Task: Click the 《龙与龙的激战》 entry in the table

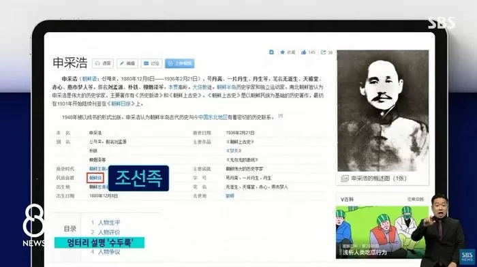Action: 242,159
